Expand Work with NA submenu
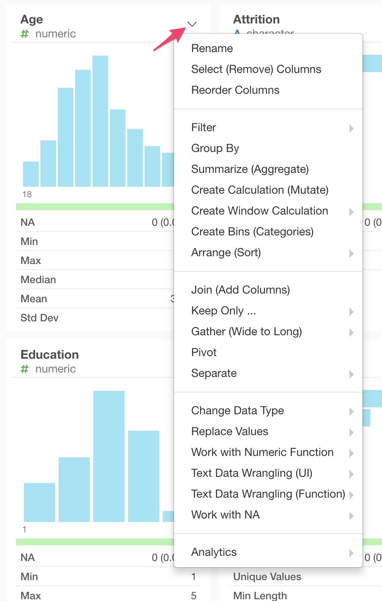This screenshot has height=601, width=382. coord(351,515)
